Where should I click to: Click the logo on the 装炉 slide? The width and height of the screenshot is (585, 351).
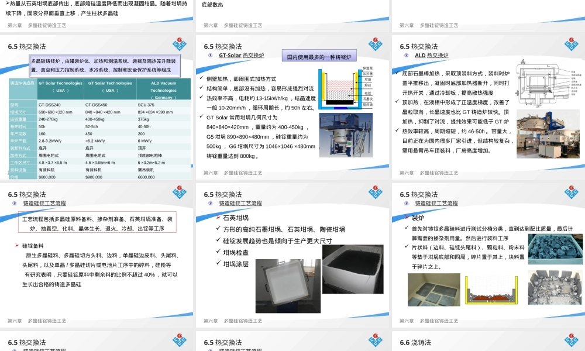point(571,192)
